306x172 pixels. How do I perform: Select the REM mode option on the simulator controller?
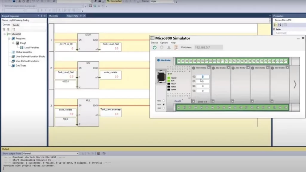pos(164,105)
